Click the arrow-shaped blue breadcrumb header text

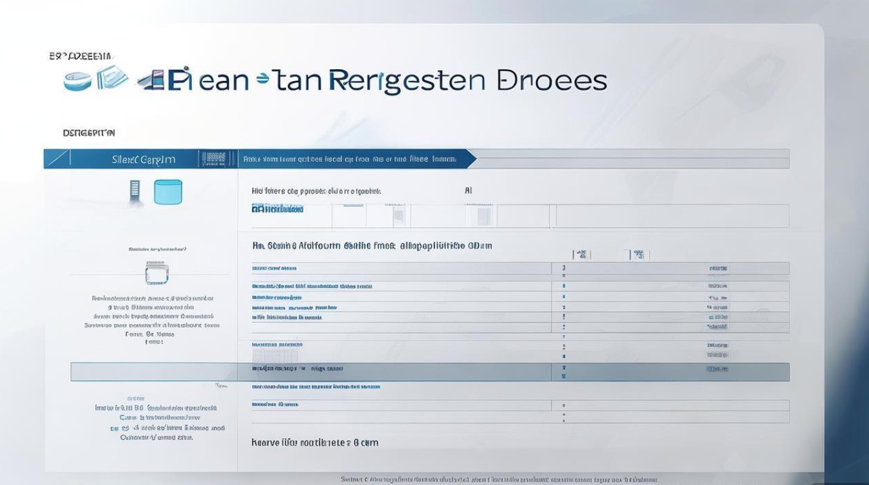point(349,158)
